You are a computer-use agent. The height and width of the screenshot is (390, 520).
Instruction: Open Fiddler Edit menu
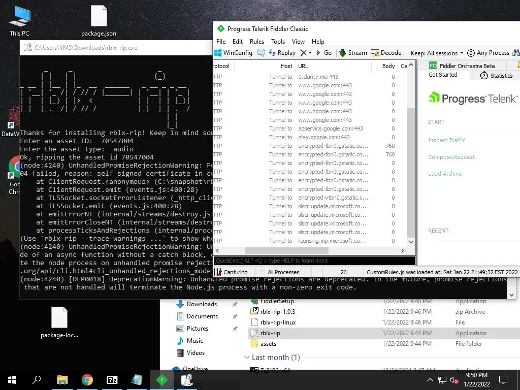click(x=238, y=42)
